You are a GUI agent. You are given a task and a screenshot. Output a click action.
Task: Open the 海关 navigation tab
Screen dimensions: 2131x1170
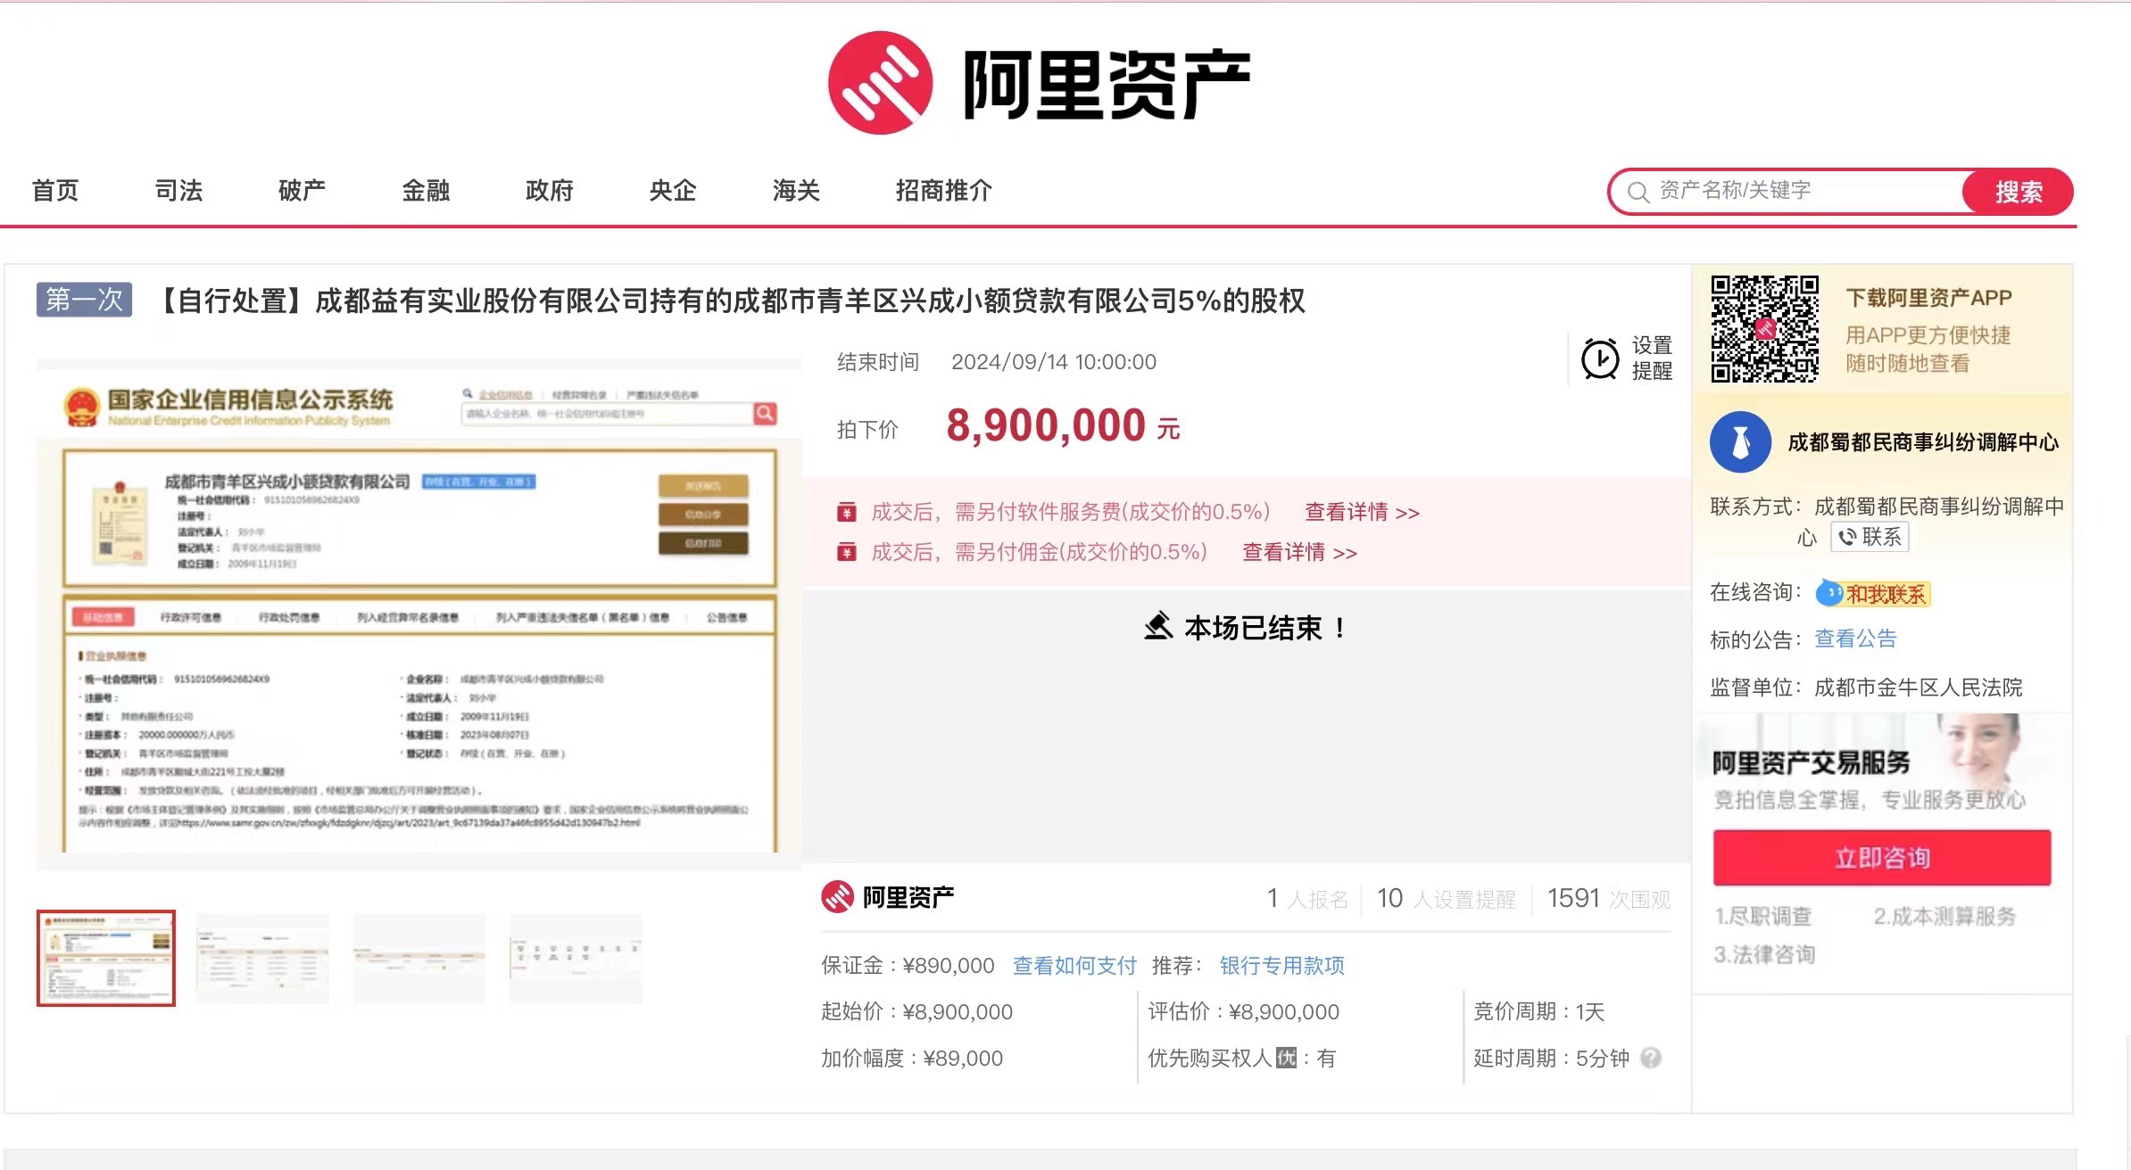(796, 190)
